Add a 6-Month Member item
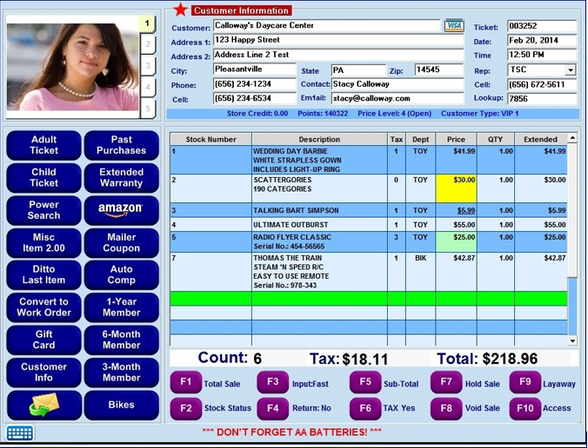 click(x=122, y=340)
